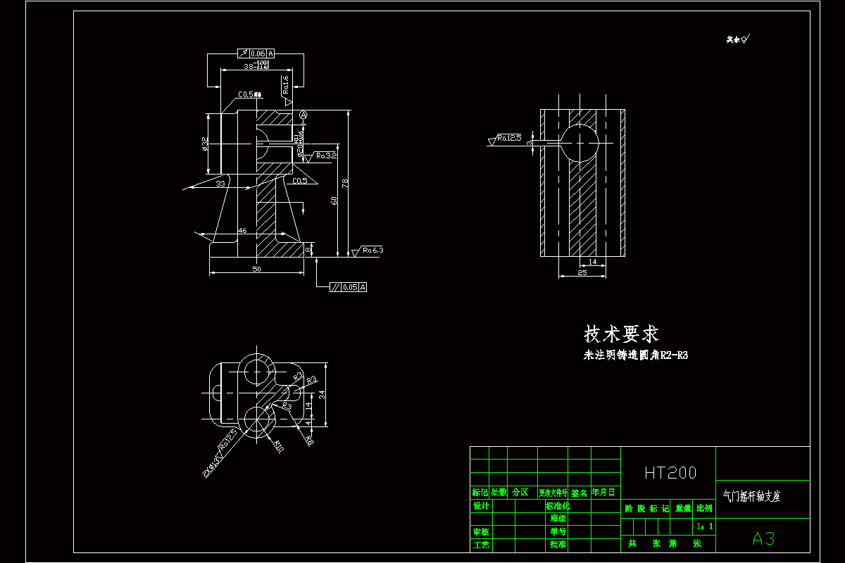Click the Ra3.2 surface finish symbol
The image size is (845, 563).
(x=325, y=155)
